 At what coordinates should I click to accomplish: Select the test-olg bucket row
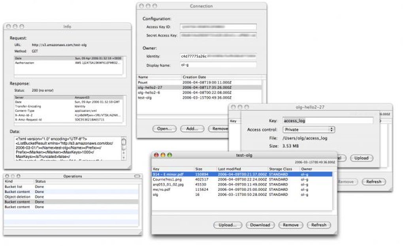pos(199,98)
